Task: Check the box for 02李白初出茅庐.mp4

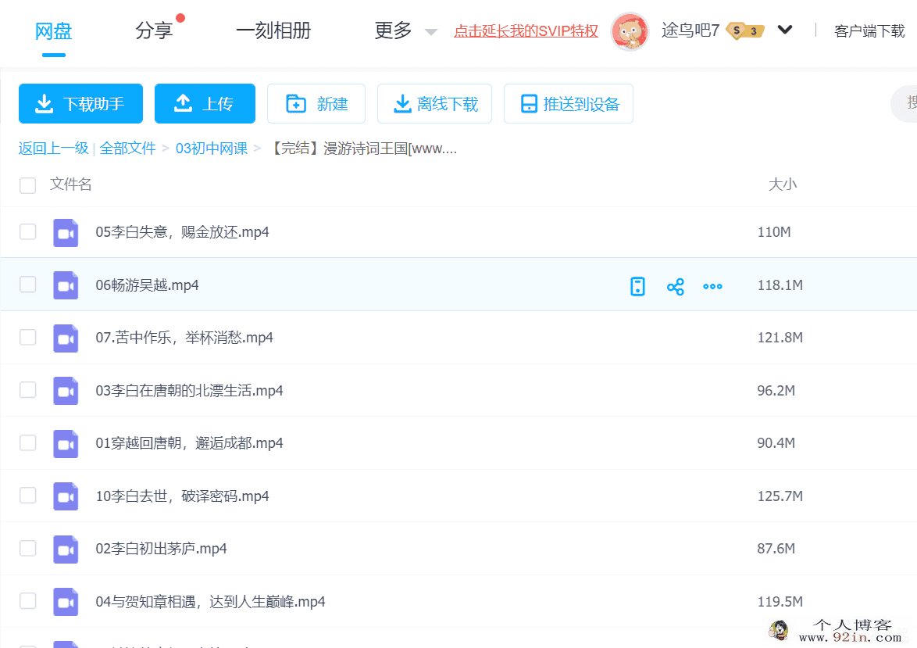Action: (27, 549)
